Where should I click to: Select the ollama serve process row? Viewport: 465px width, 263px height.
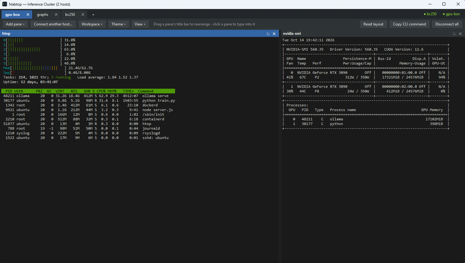[x=88, y=96]
